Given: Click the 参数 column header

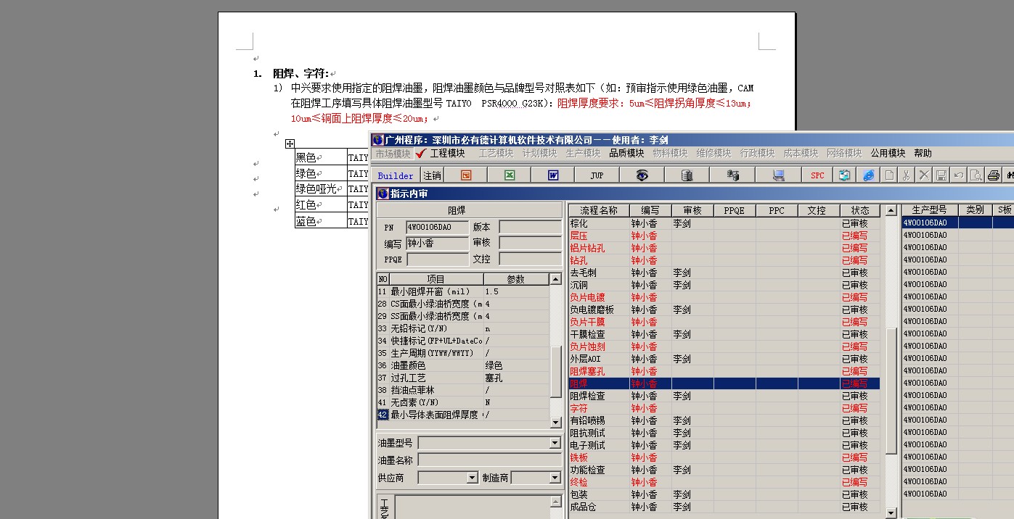Looking at the screenshot, I should (x=516, y=279).
